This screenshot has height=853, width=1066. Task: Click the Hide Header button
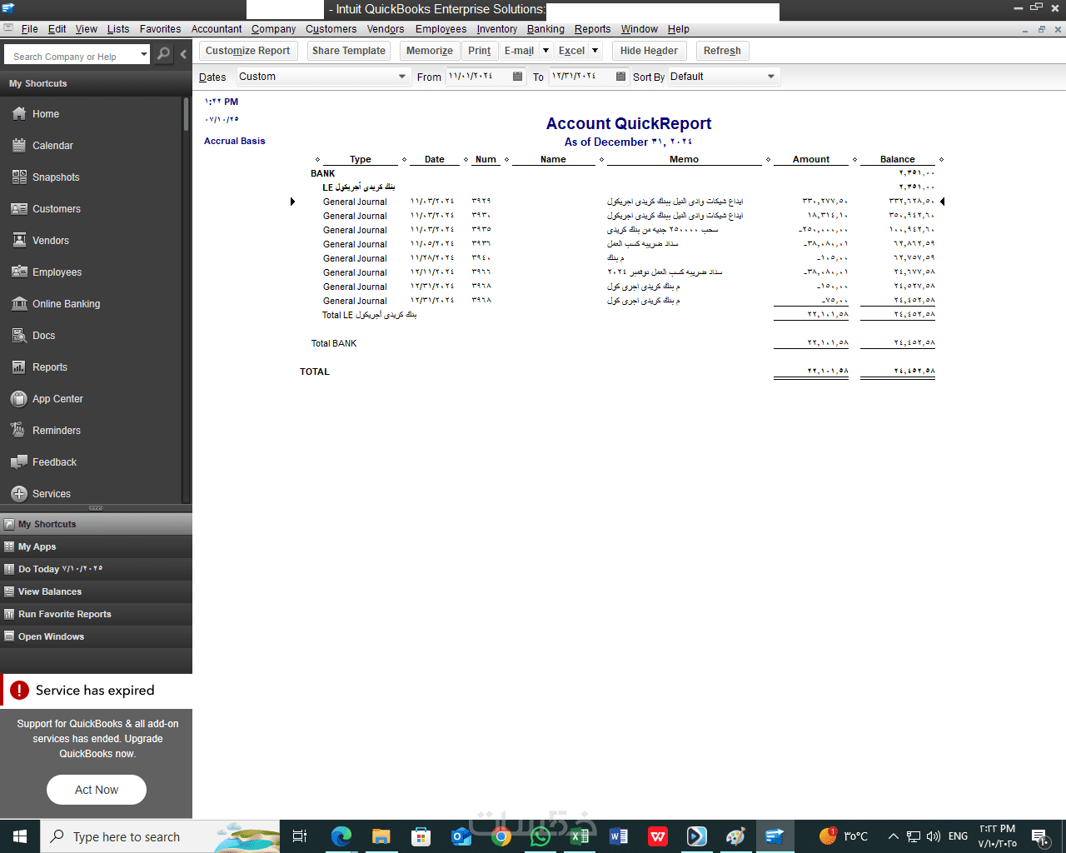[x=649, y=51]
